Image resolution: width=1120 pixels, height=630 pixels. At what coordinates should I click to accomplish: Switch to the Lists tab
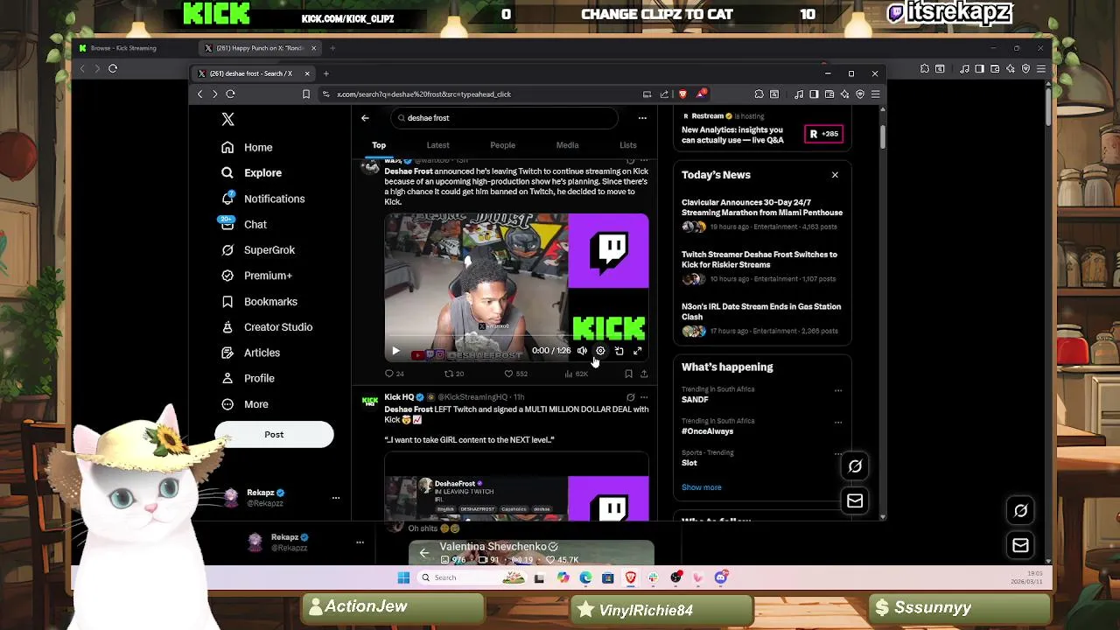point(628,145)
